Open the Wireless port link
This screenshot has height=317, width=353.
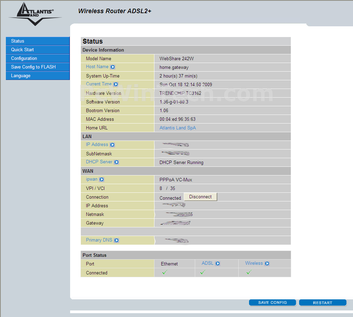pyautogui.click(x=254, y=263)
